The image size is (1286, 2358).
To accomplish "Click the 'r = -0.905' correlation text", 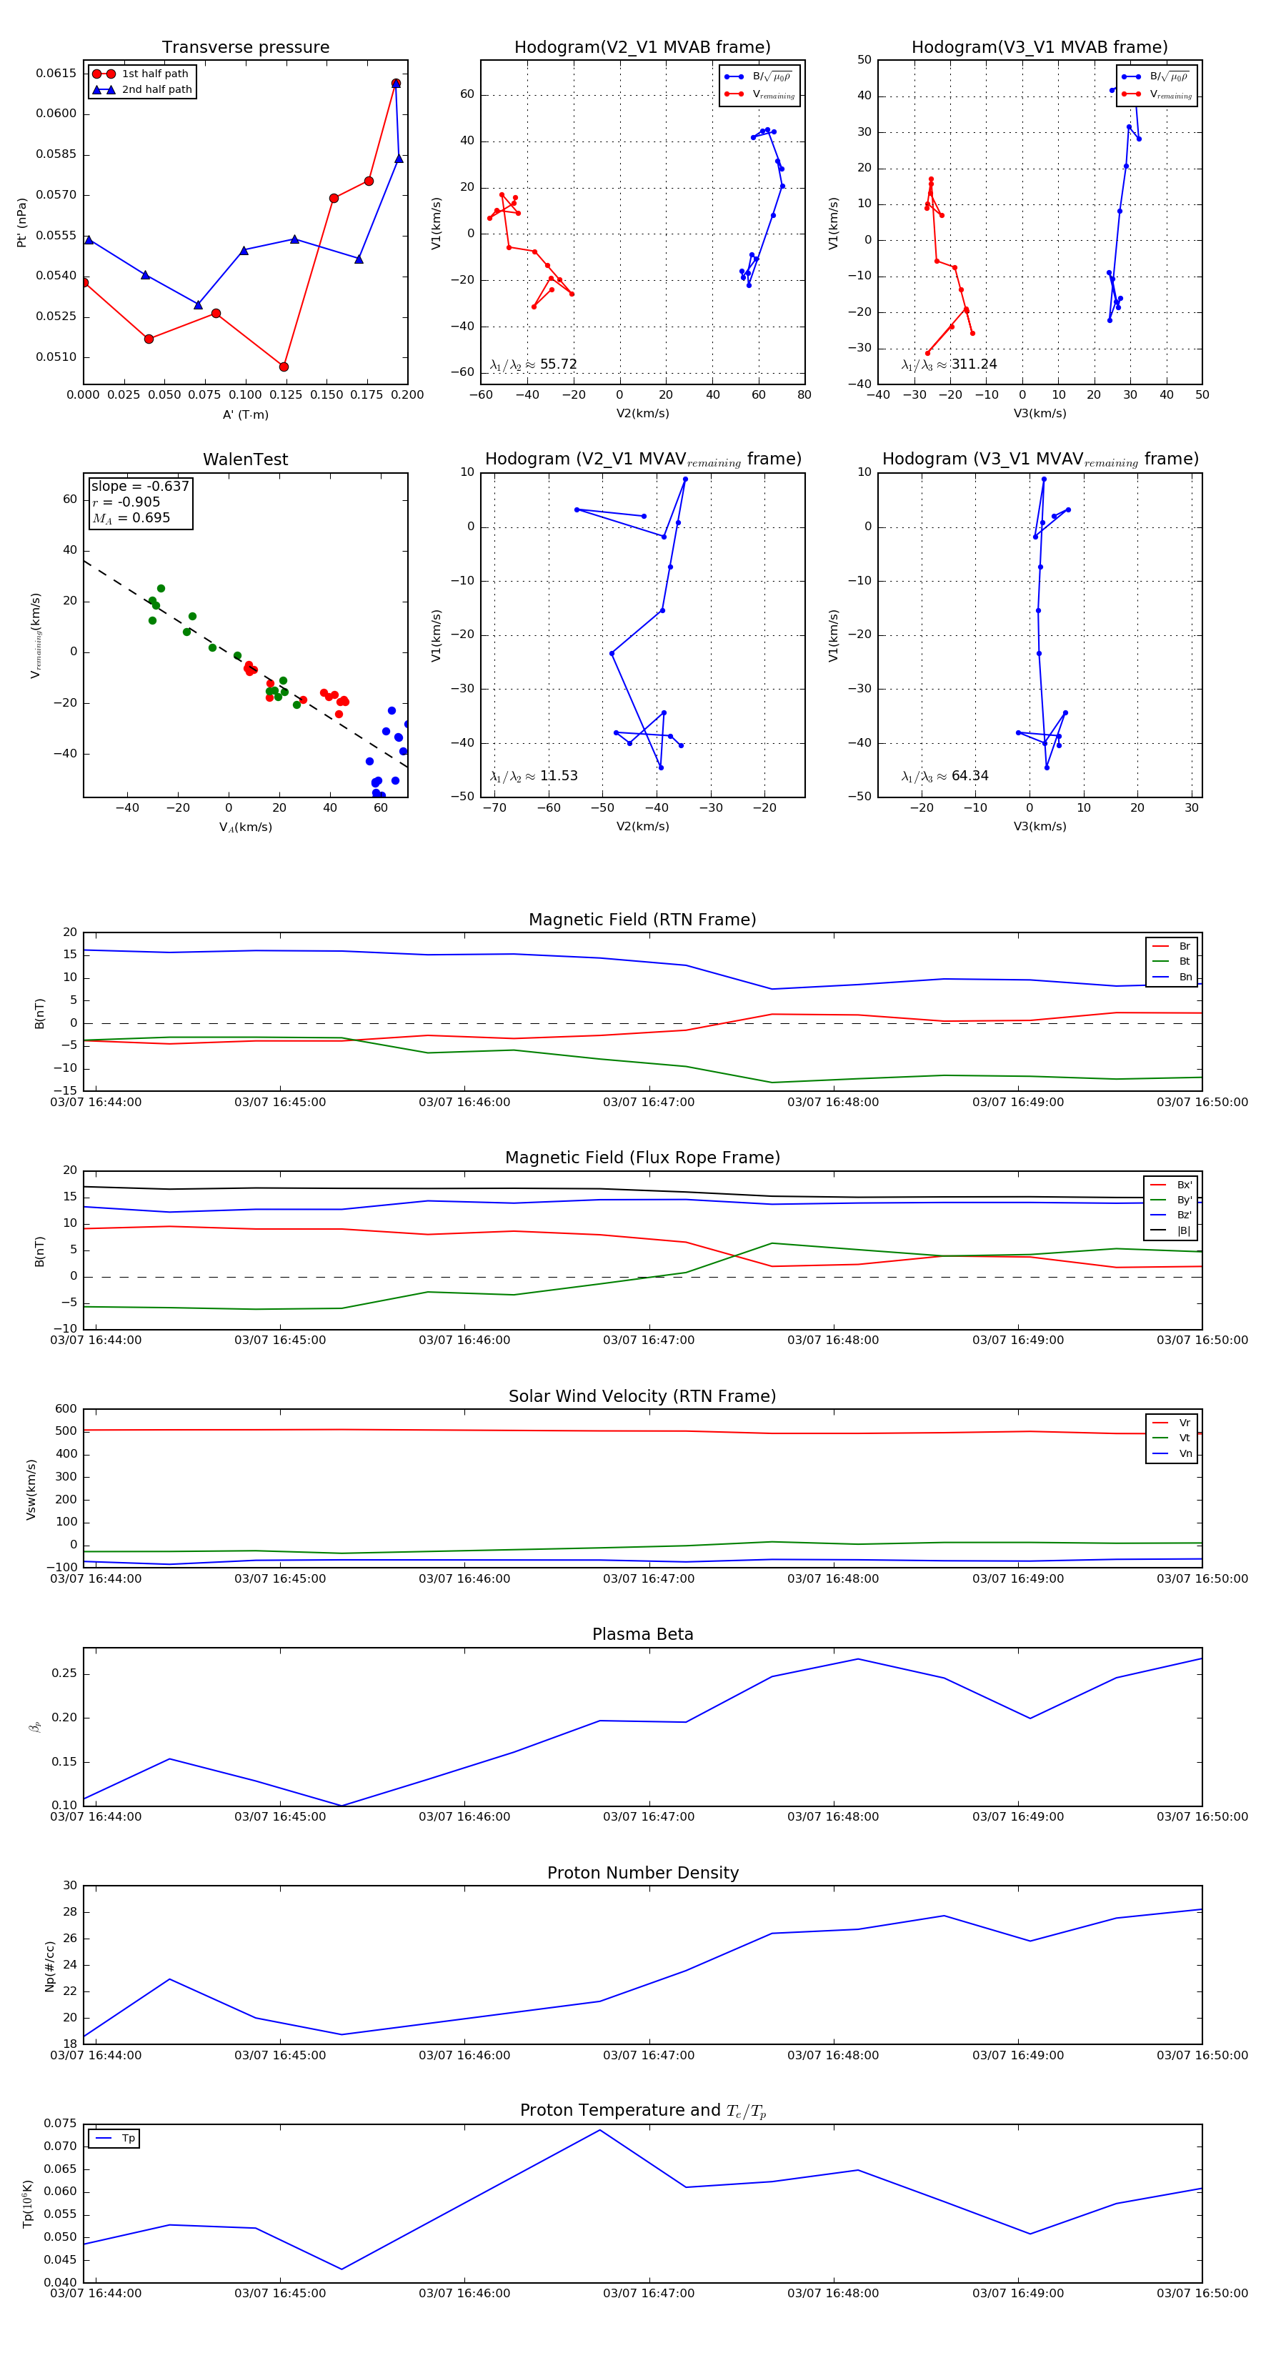I will point(126,502).
